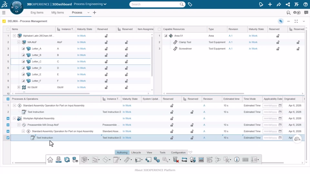This screenshot has width=310, height=174.
Task: Expand the Letter_A tree node
Action: click(23, 49)
